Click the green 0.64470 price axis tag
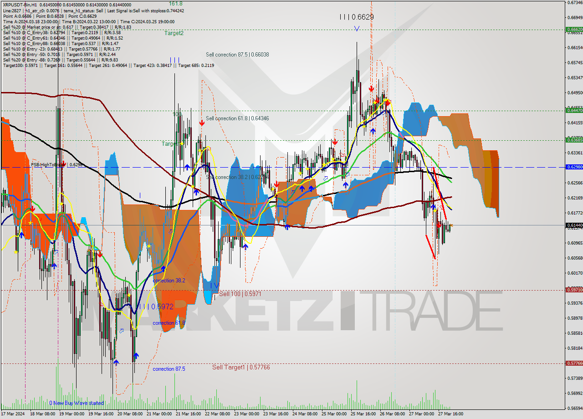The image size is (583, 419). click(x=574, y=110)
